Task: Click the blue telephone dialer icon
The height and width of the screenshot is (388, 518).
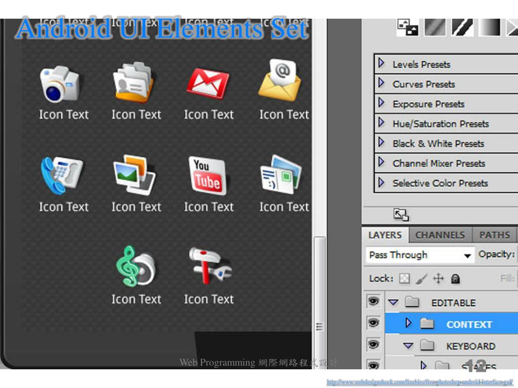Action: click(x=62, y=175)
